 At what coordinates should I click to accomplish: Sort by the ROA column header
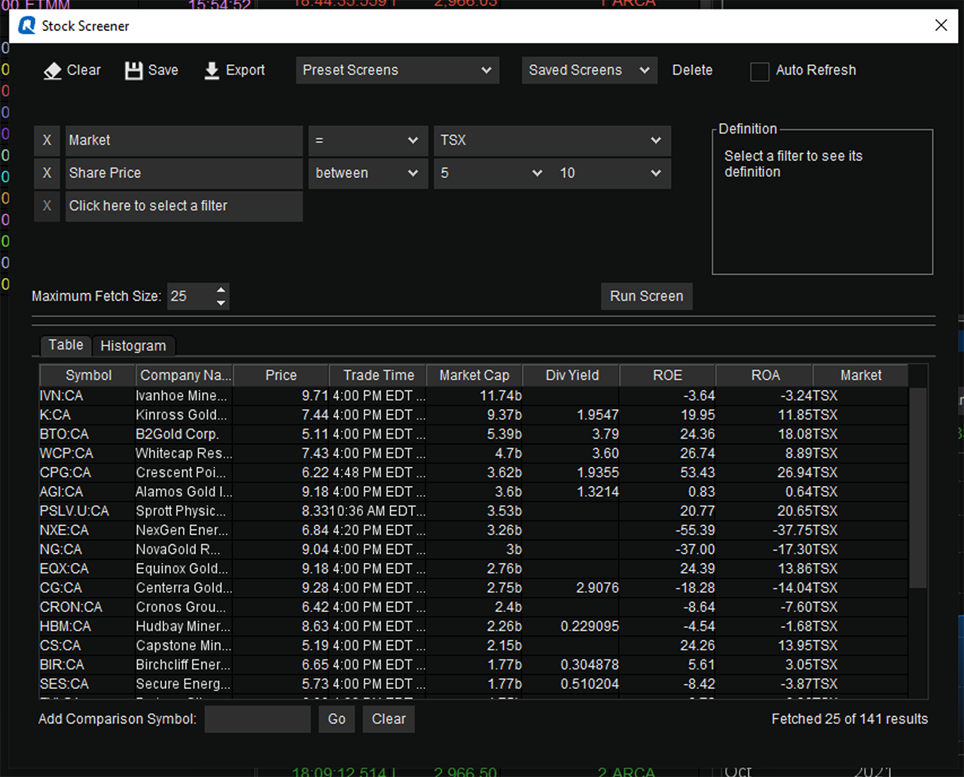(x=764, y=375)
